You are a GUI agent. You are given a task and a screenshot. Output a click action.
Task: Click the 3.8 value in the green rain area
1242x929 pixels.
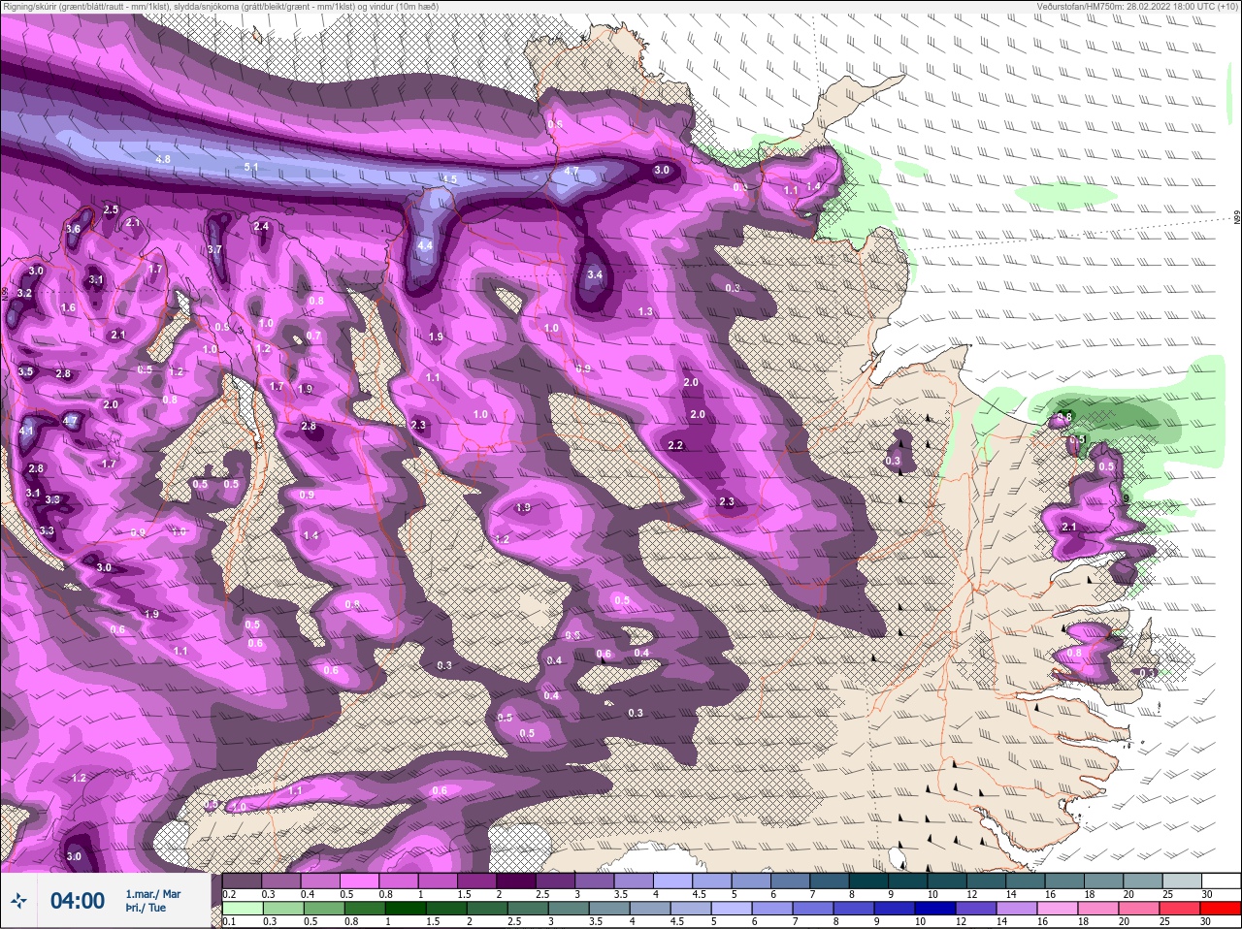tap(1063, 417)
